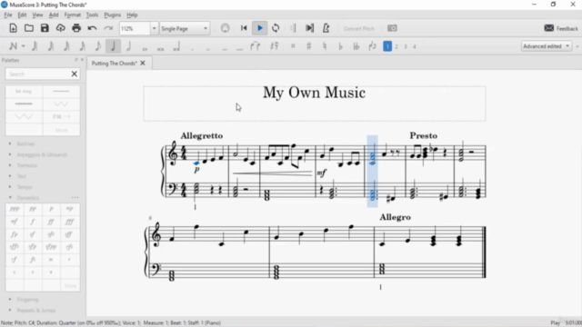
Task: Print the score using printer icon
Action: click(76, 28)
